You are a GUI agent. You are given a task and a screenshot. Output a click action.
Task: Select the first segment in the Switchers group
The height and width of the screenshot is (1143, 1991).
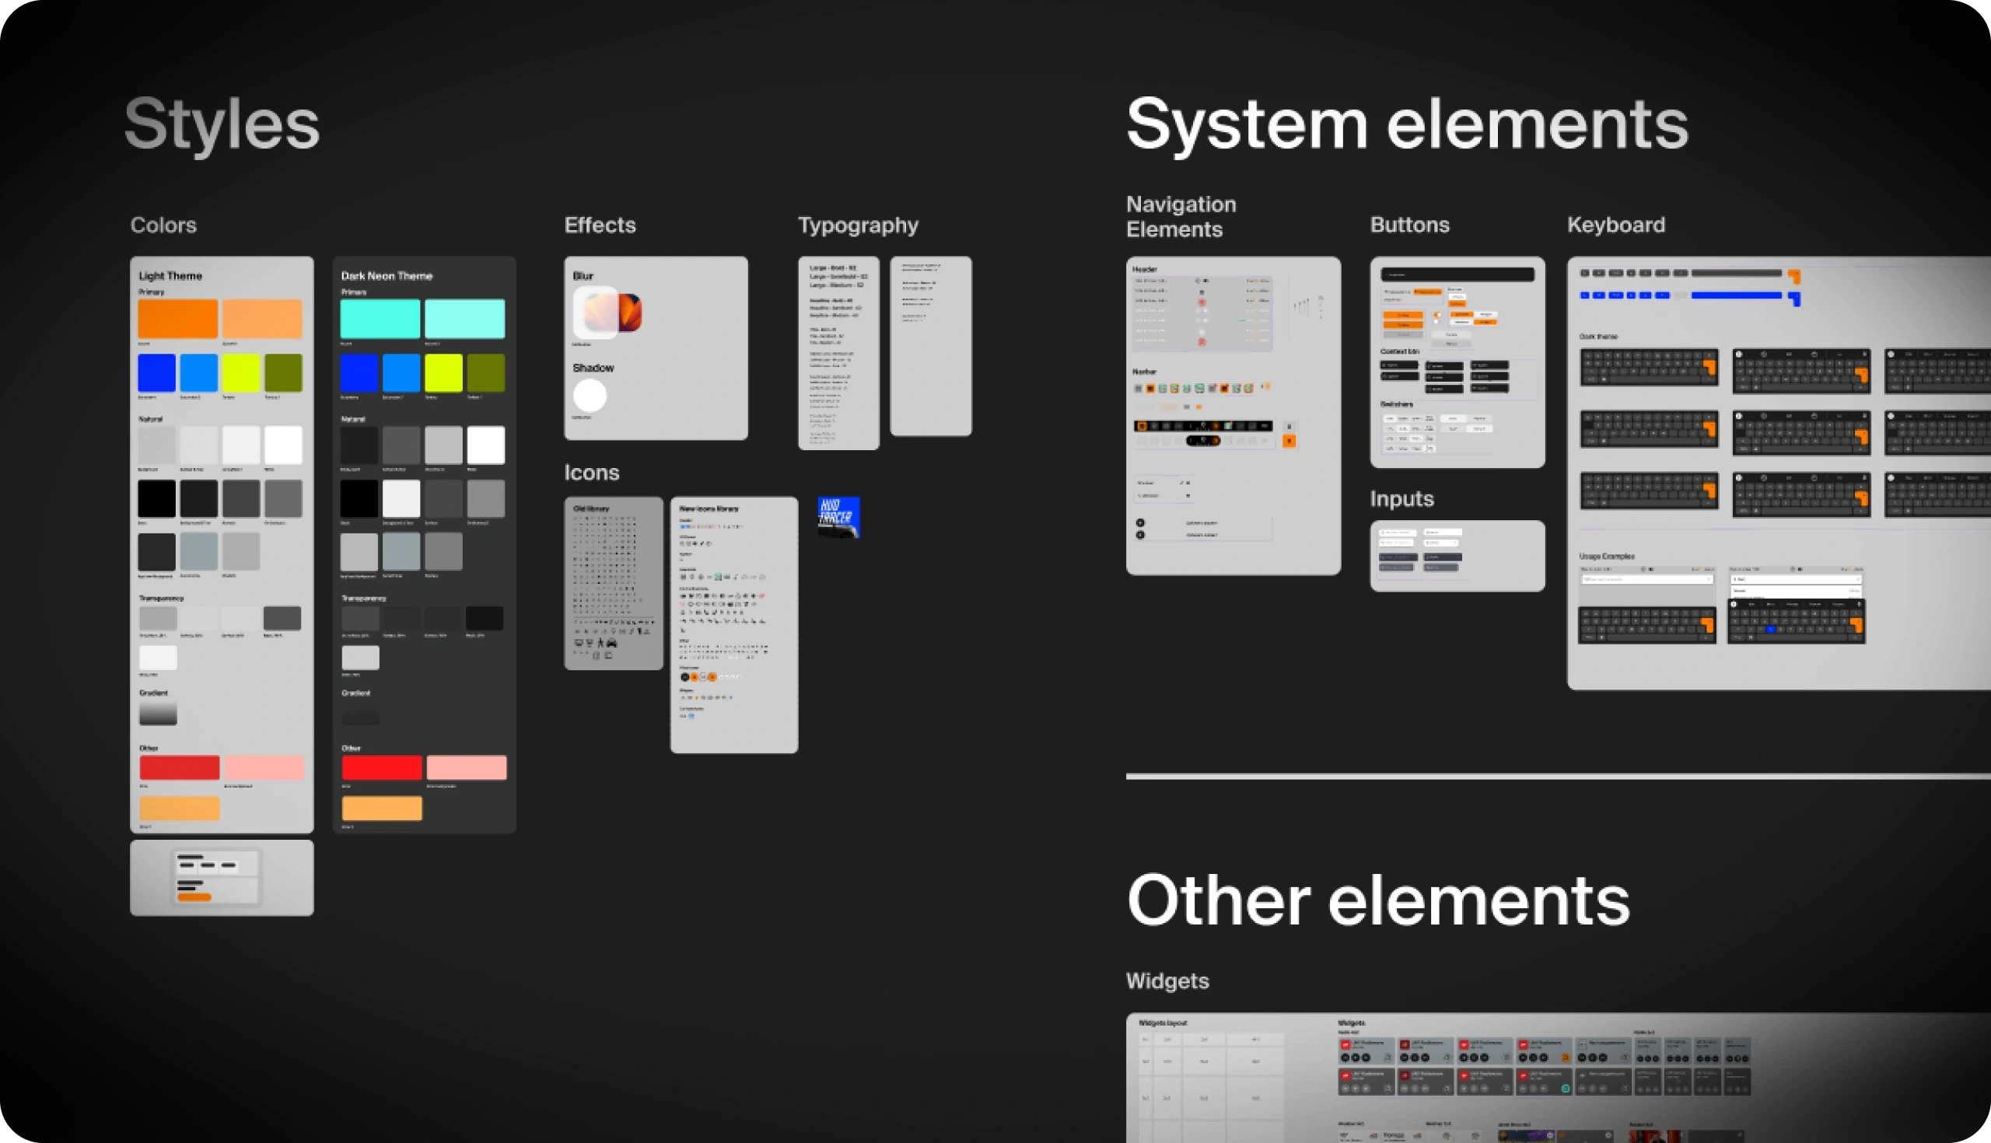1391,419
